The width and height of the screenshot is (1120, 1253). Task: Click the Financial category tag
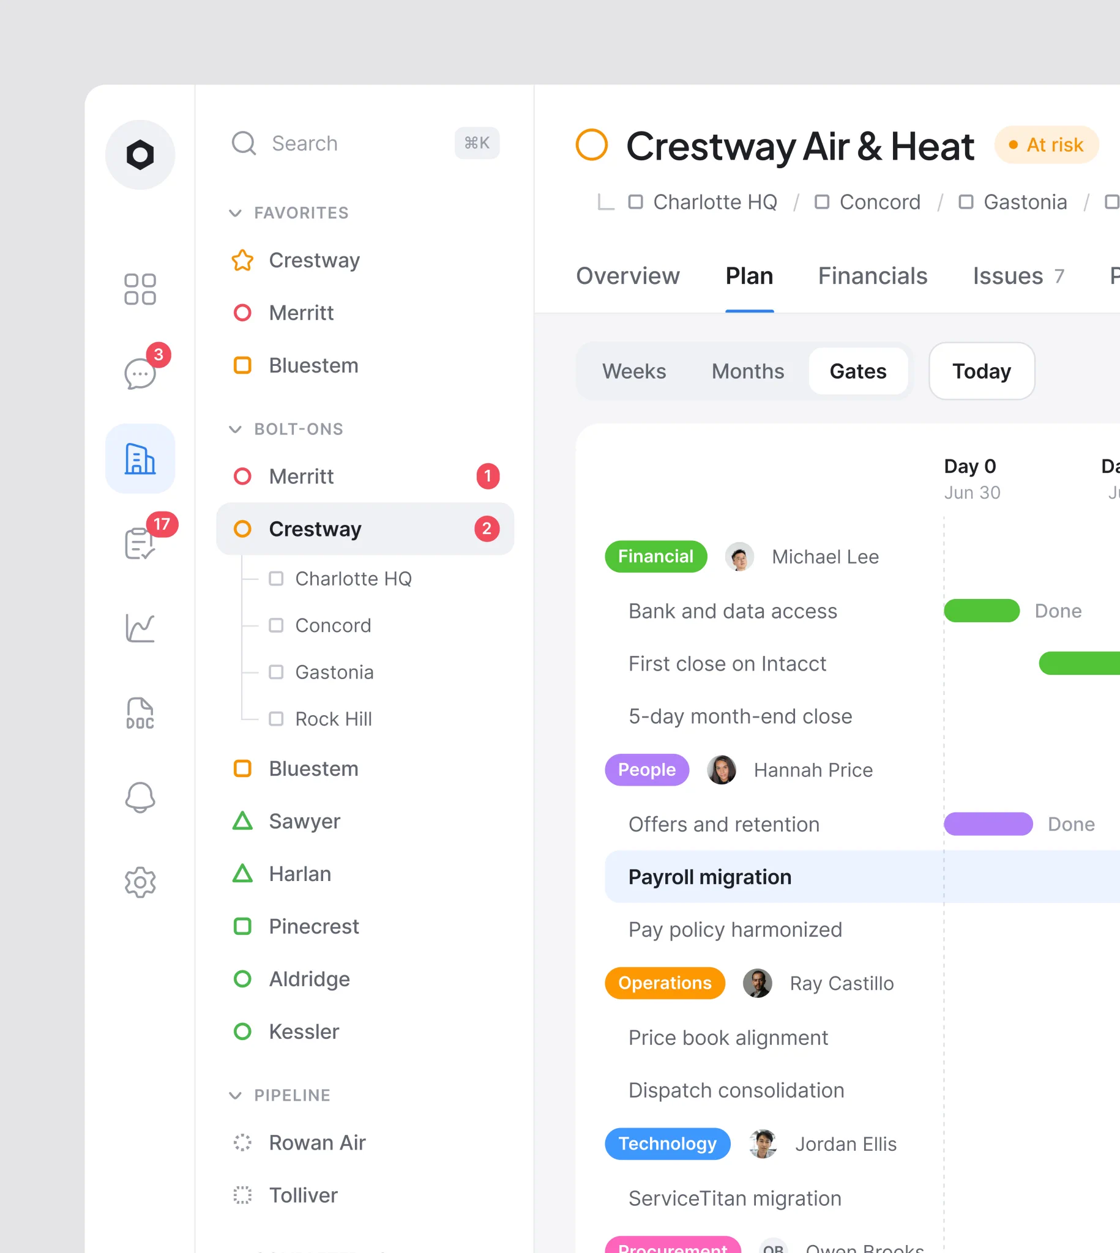[x=655, y=557]
